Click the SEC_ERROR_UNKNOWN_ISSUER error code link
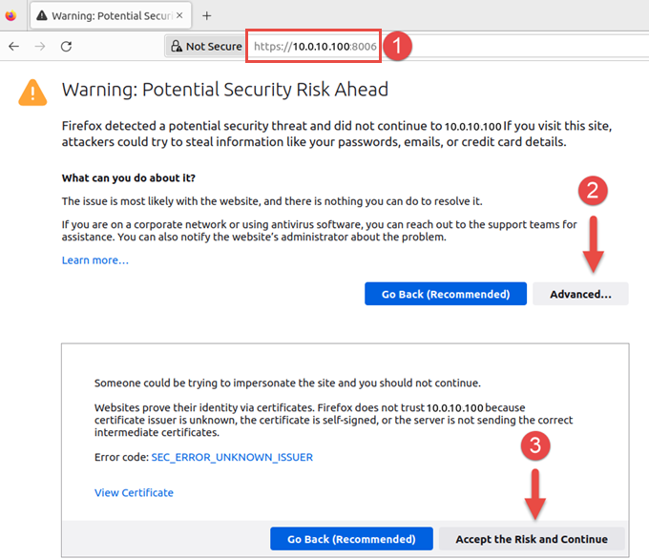The image size is (649, 559). point(232,457)
